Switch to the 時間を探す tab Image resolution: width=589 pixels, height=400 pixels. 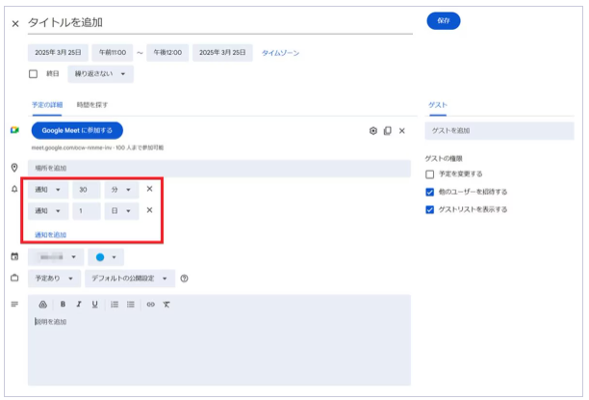(x=92, y=104)
